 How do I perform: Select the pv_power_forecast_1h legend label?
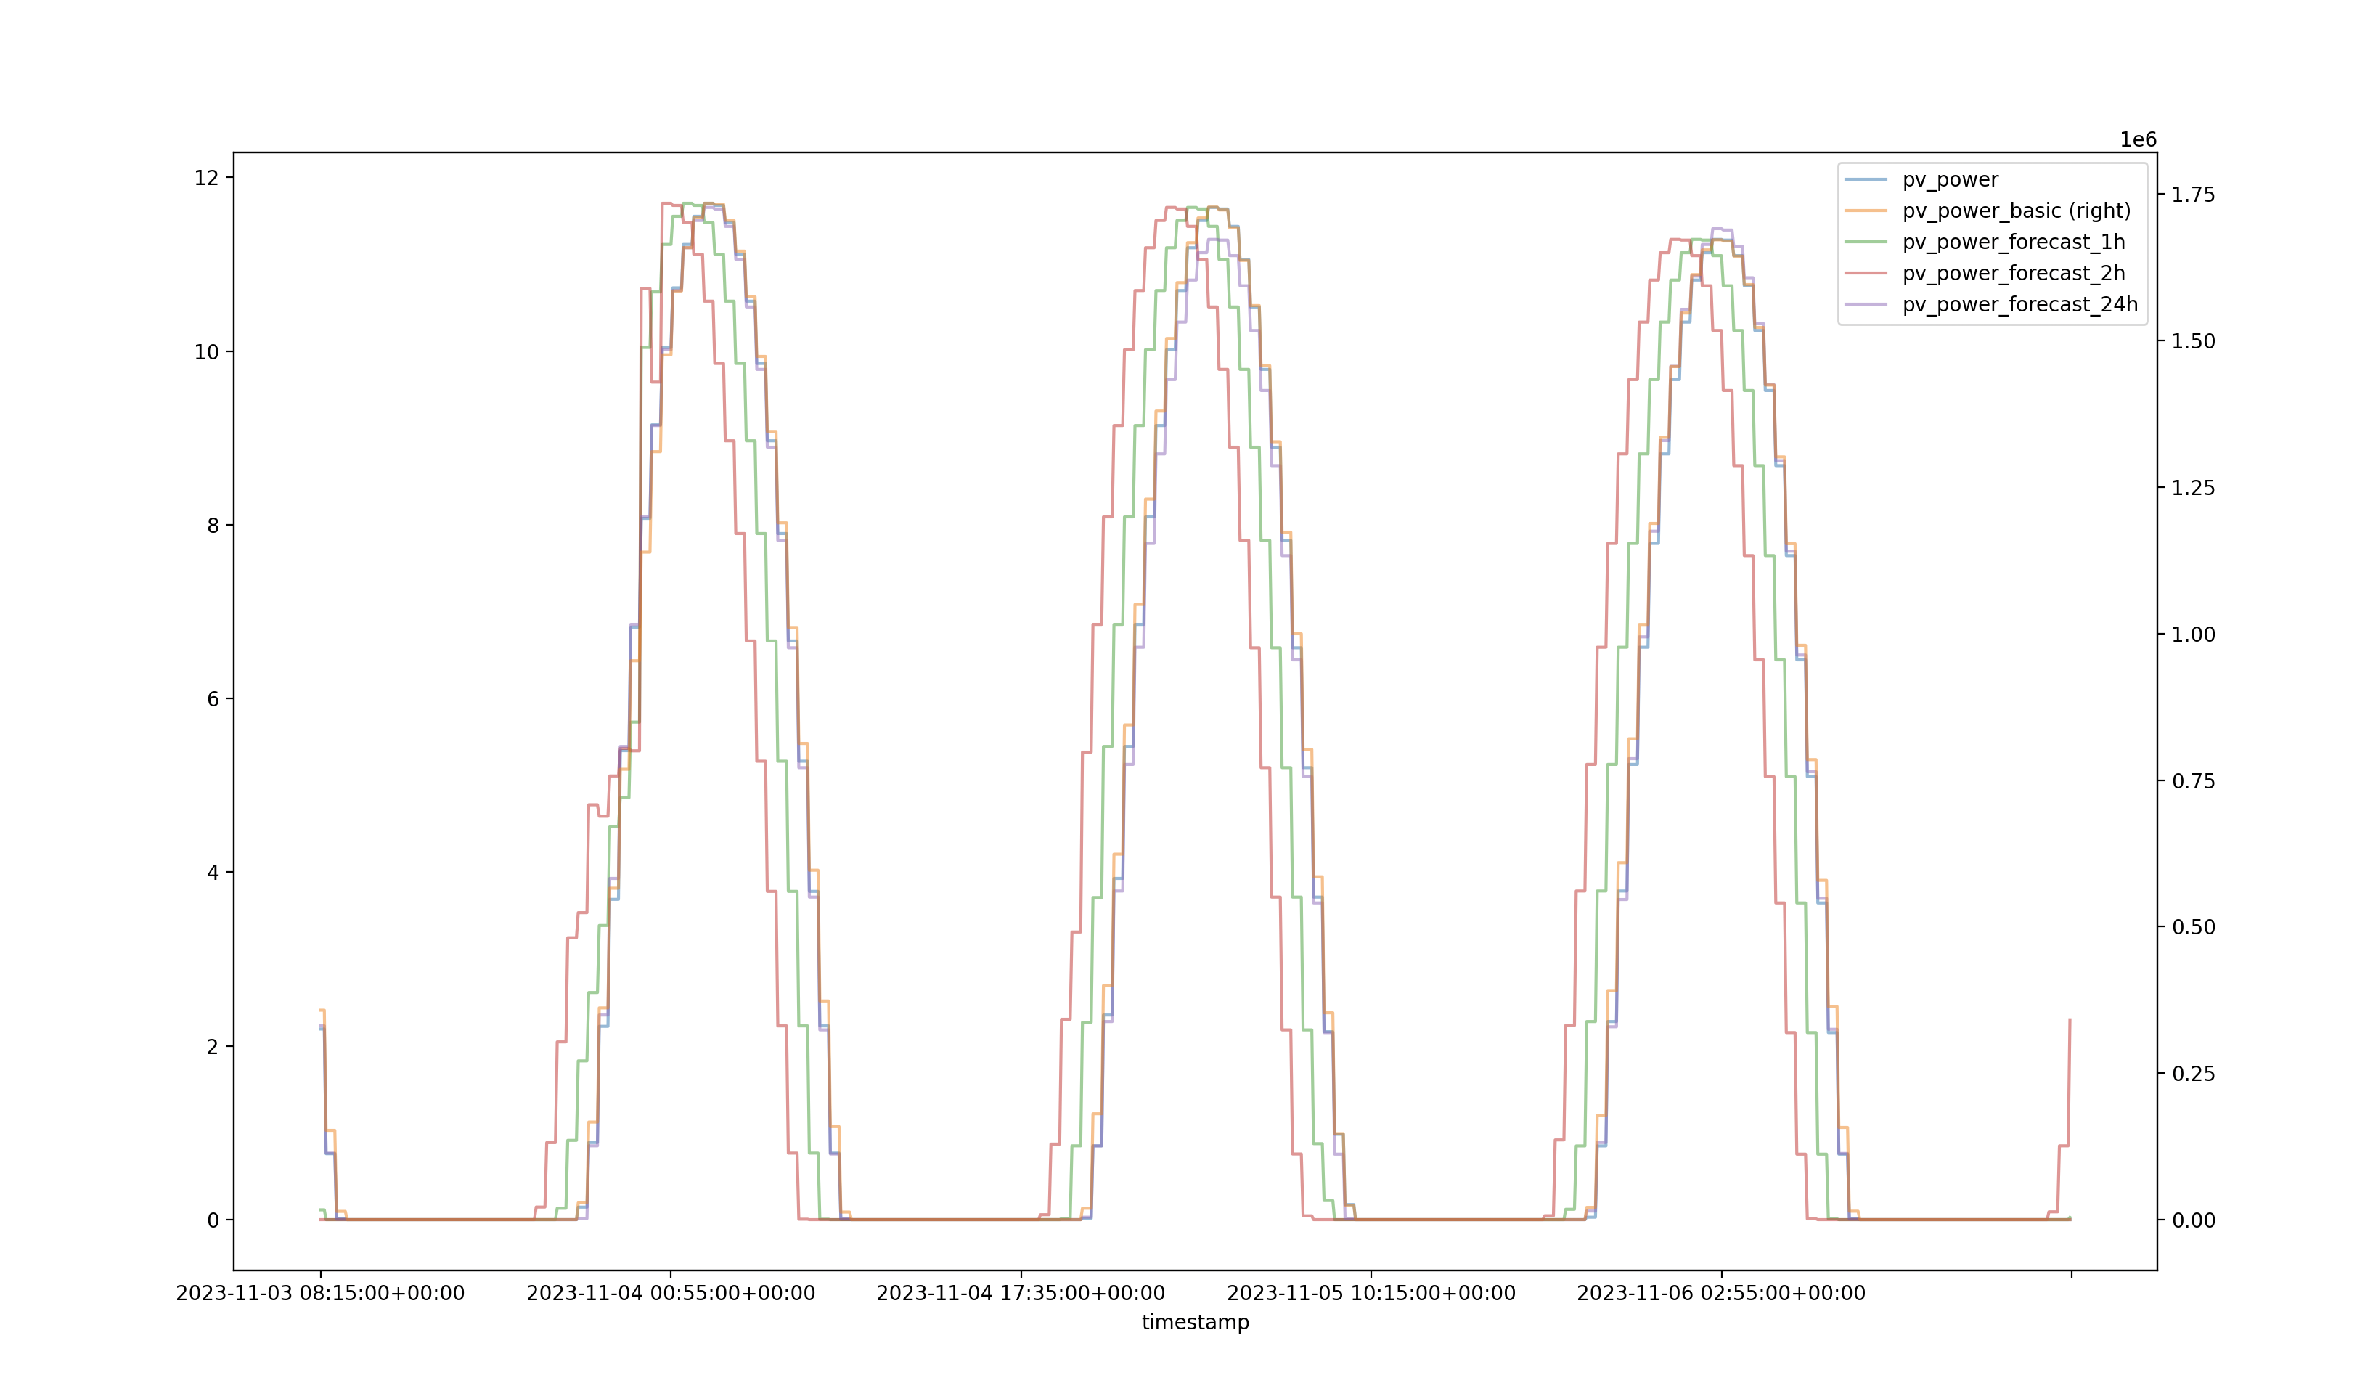(2013, 242)
